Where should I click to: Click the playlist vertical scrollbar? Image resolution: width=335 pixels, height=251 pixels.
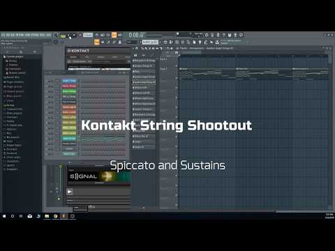click(x=331, y=57)
